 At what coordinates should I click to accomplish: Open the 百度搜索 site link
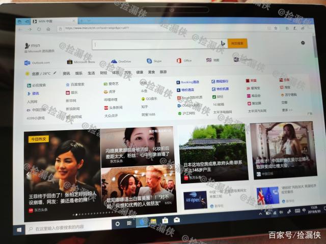pos(75,84)
